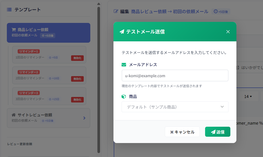
Task: Expand サイトレビュー依頼 with the chevron arrow
Action: pyautogui.click(x=84, y=118)
